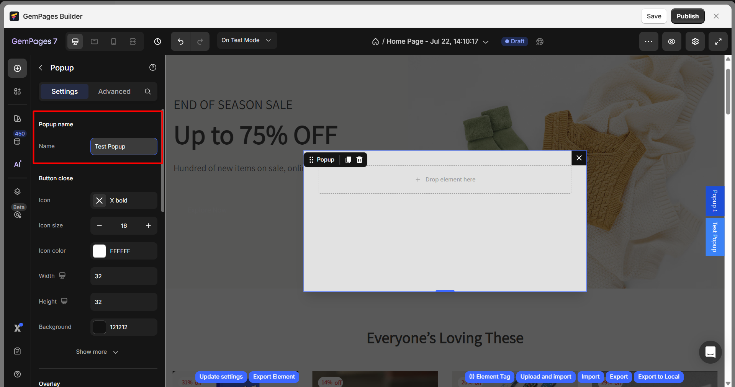Preview the page with the eye icon
The width and height of the screenshot is (735, 387).
(672, 41)
